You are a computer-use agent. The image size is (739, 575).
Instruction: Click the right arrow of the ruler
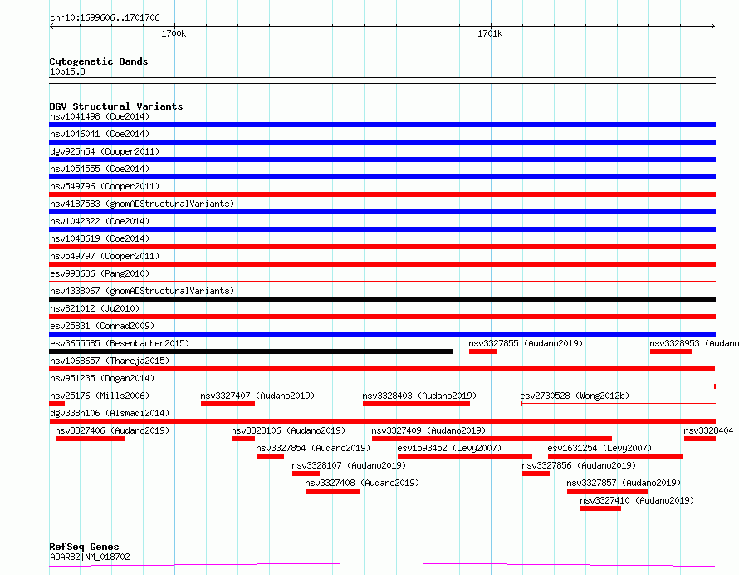713,27
